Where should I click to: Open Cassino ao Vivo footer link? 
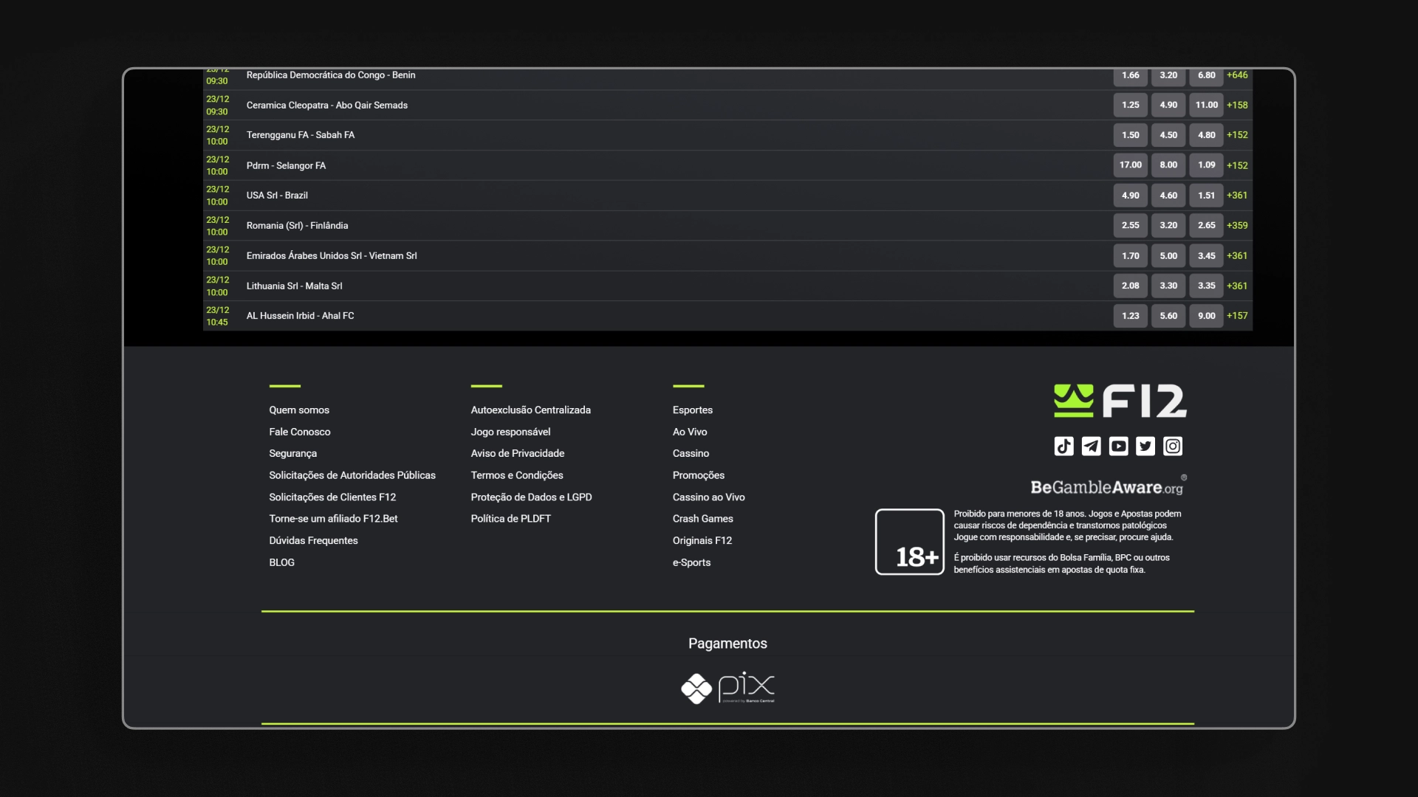click(708, 497)
